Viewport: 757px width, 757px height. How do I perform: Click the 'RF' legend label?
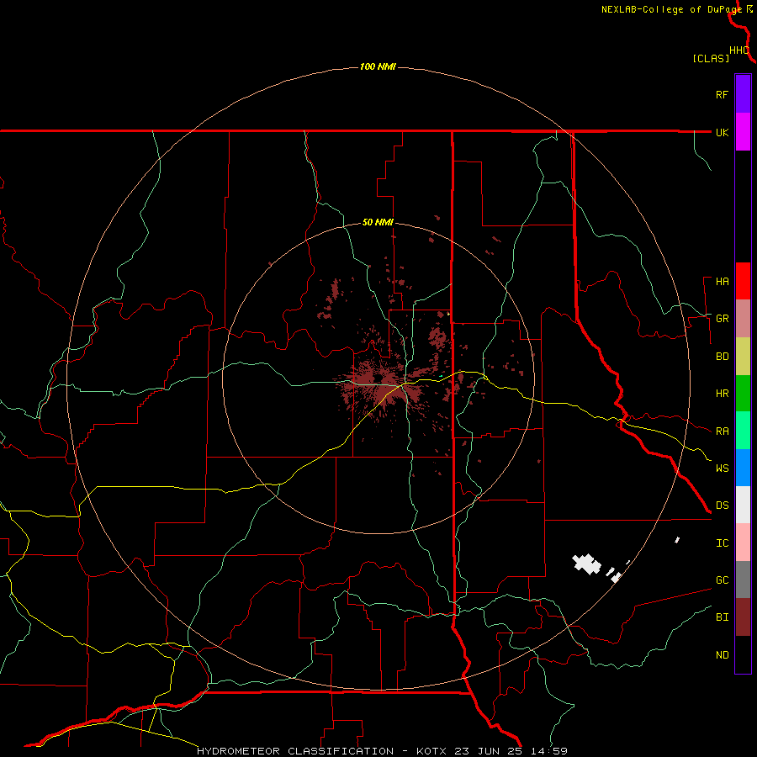click(x=722, y=94)
